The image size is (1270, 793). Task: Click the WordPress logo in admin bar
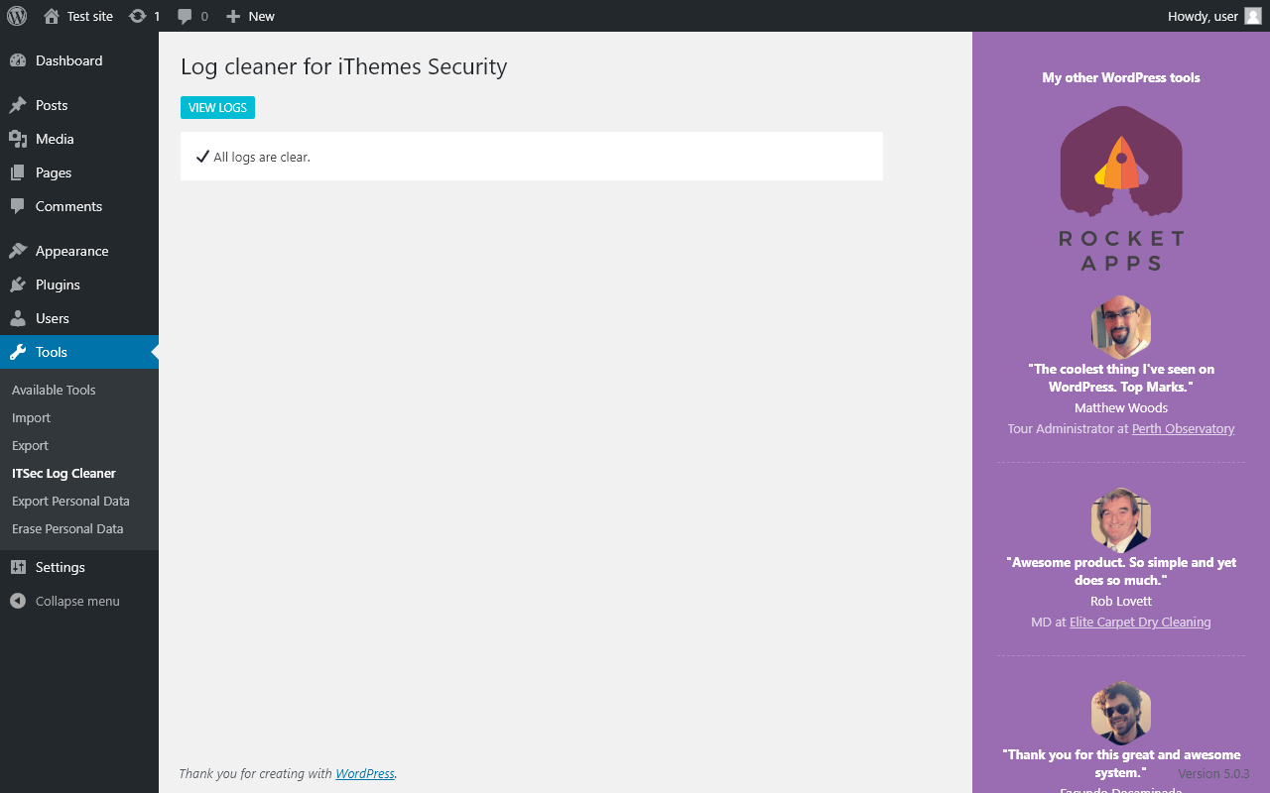tap(17, 16)
